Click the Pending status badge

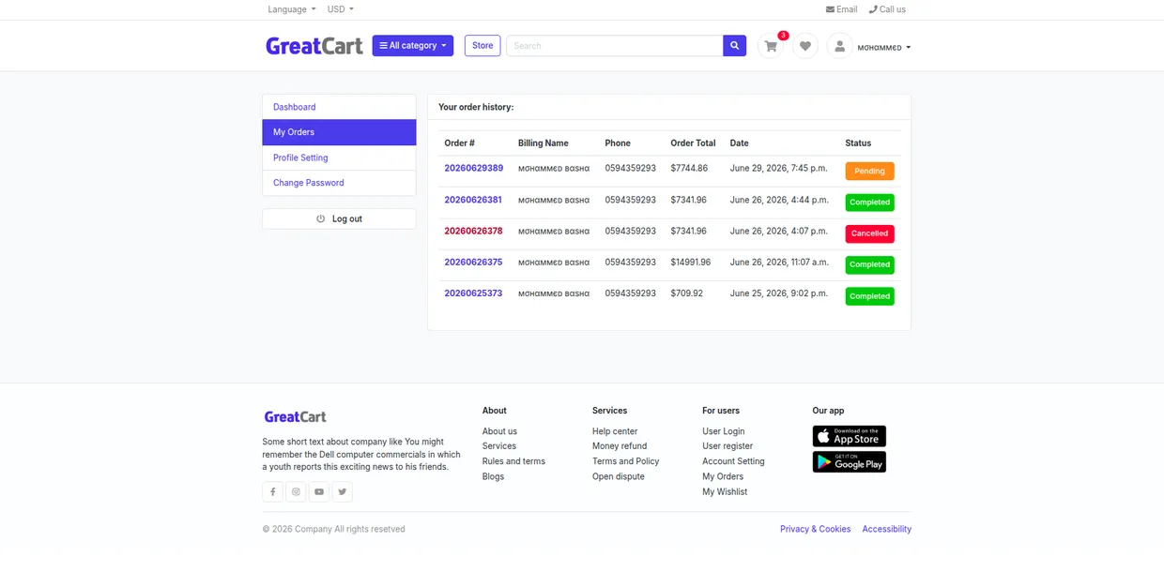pos(869,172)
